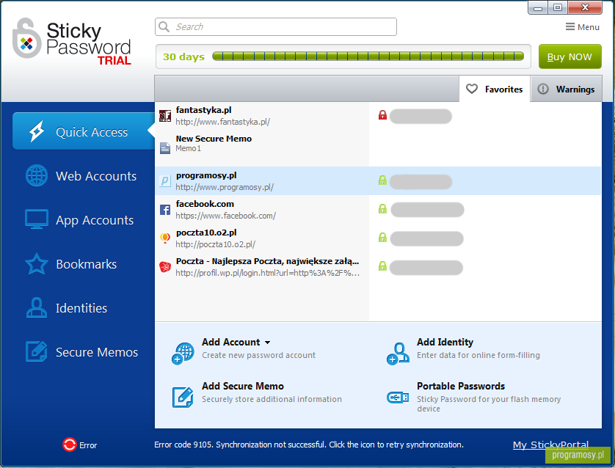This screenshot has height=468, width=615.
Task: Go to Bookmarks section
Action: click(x=70, y=264)
